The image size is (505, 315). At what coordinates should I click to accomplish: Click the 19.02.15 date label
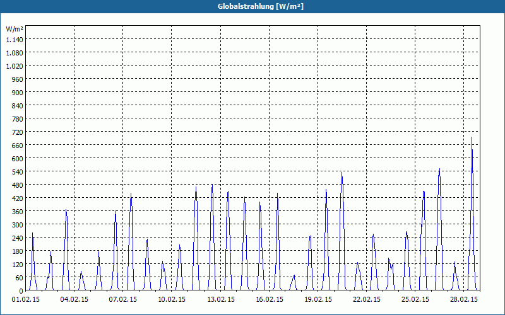(318, 300)
